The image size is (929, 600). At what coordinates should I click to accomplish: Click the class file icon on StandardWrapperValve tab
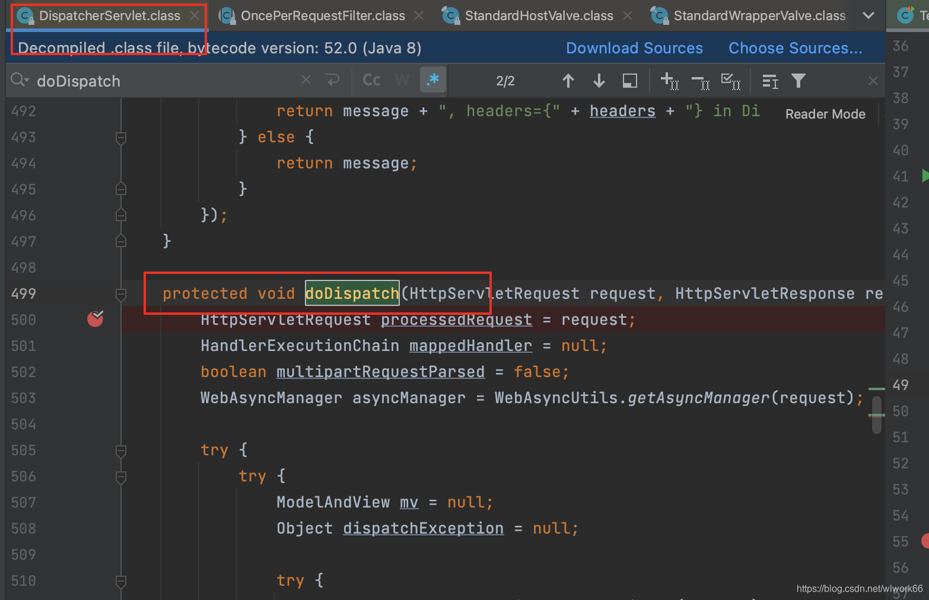(660, 16)
